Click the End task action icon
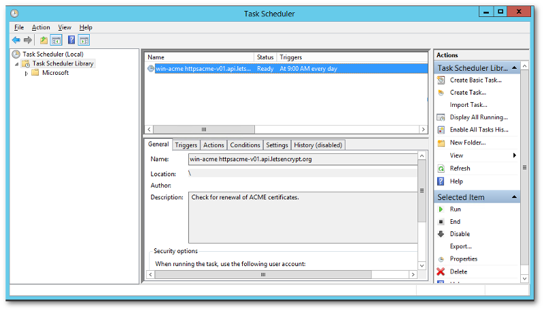The image size is (544, 311). click(441, 222)
